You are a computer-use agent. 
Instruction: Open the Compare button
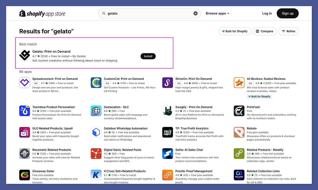click(264, 31)
